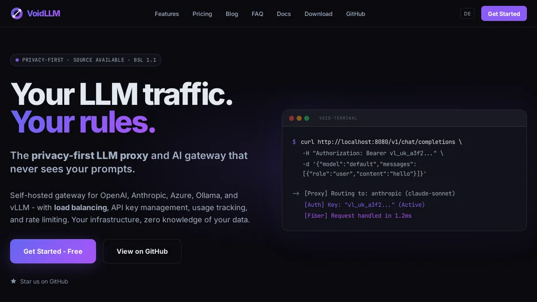
Task: Click the role user content hello line
Action: click(x=364, y=174)
